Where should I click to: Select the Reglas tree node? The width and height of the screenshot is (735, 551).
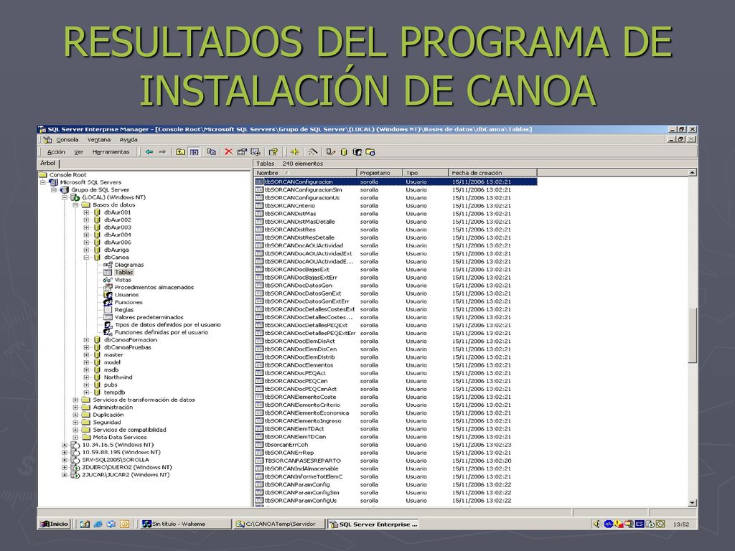click(124, 310)
